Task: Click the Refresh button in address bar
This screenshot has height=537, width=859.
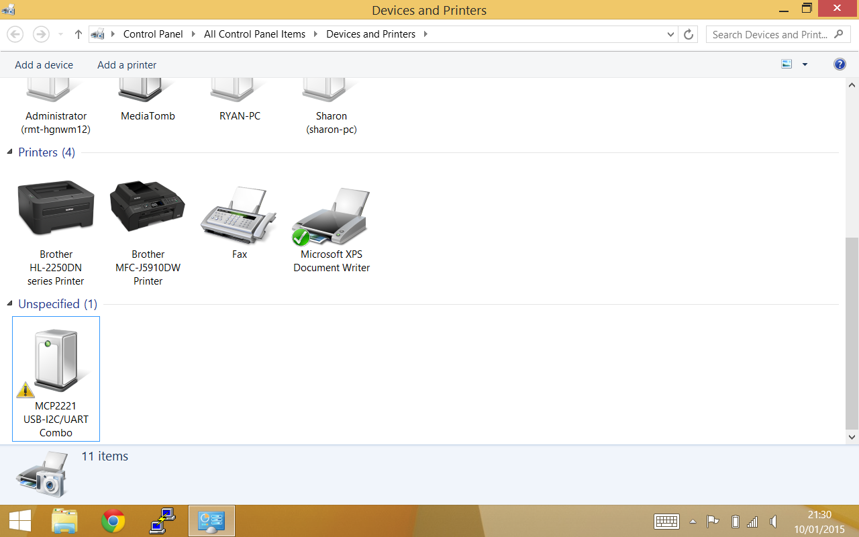Action: tap(688, 34)
